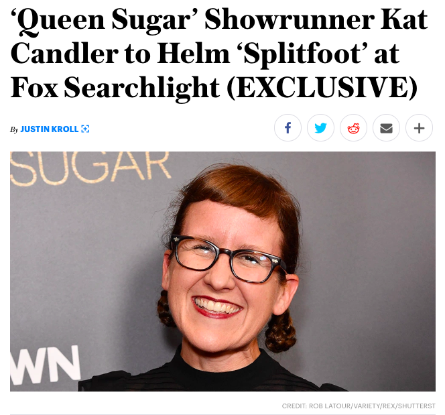Image resolution: width=445 pixels, height=415 pixels.
Task: Click 'Fox Searchlight' in the headline
Action: (115, 87)
